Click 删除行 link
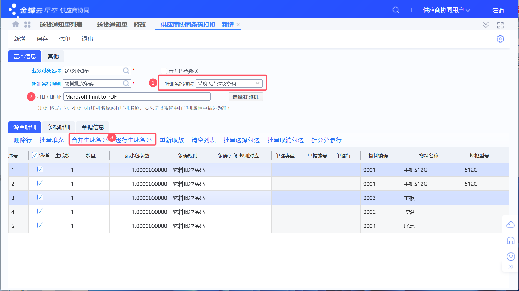Image resolution: width=519 pixels, height=291 pixels. (23, 140)
